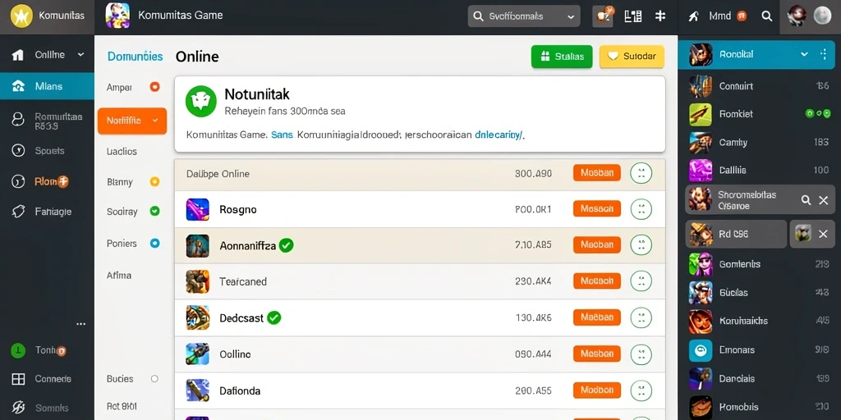Open the Komunitas crown logo icon
The image size is (841, 420).
point(21,16)
